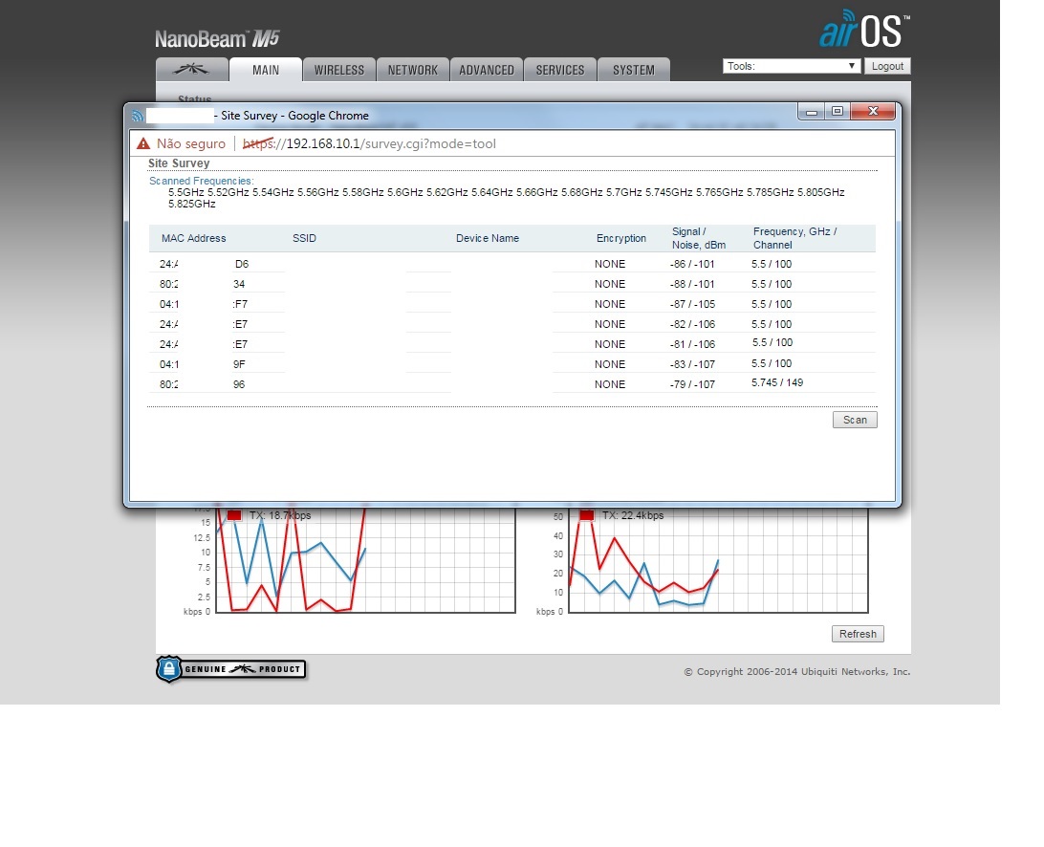Click the Site Survey window favicon
The image size is (1044, 847).
137,116
